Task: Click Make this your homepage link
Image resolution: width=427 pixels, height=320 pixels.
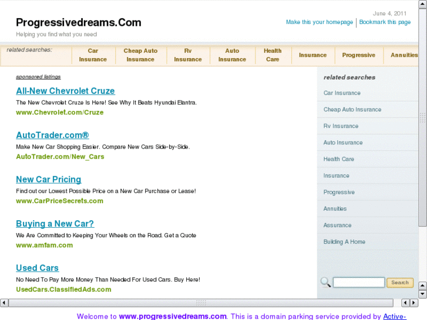Action: 320,22
